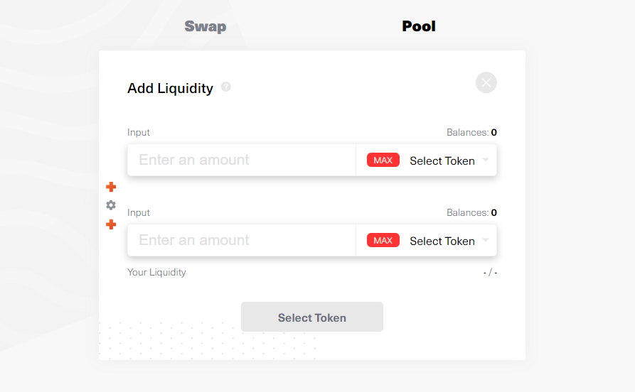Click the Add Liquidity heading
The width and height of the screenshot is (635, 392).
tap(170, 88)
